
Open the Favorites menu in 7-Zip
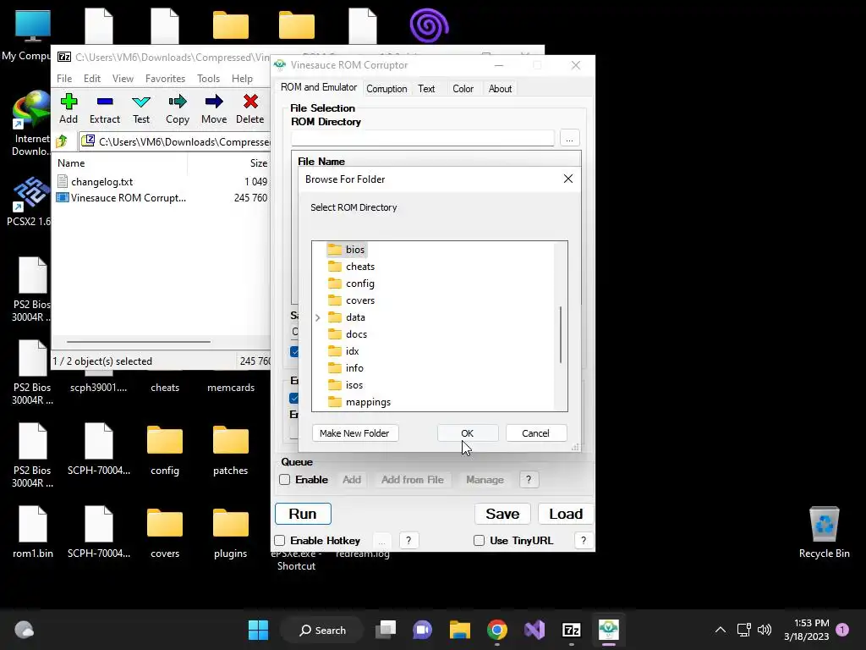click(165, 79)
